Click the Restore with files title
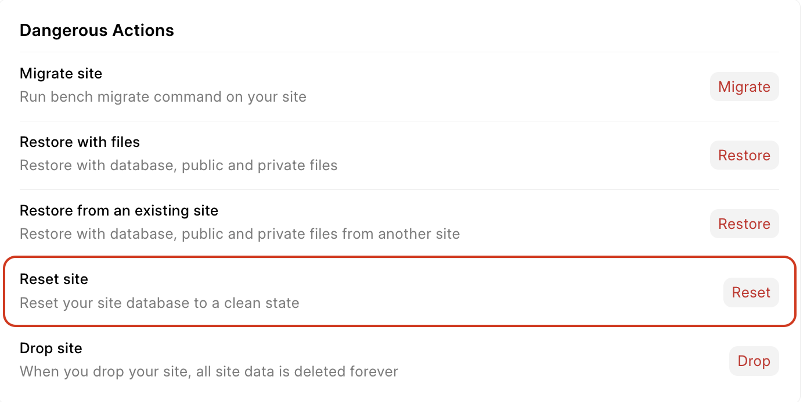 coord(80,142)
